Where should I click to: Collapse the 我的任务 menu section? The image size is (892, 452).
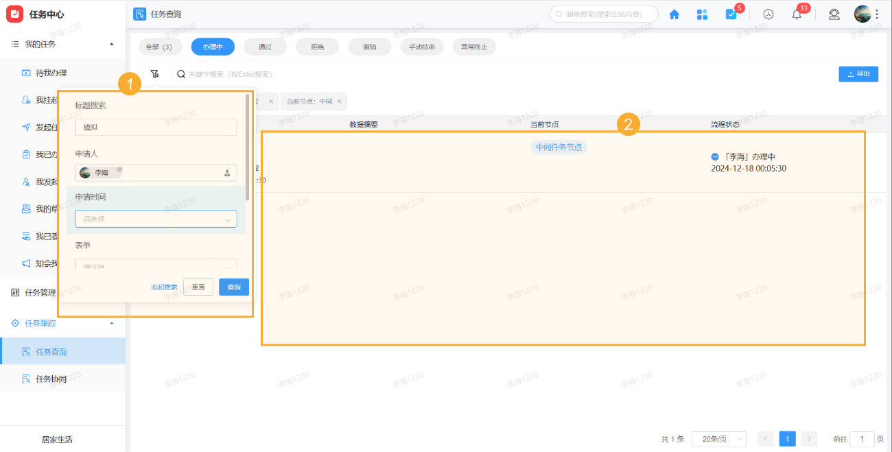(112, 44)
